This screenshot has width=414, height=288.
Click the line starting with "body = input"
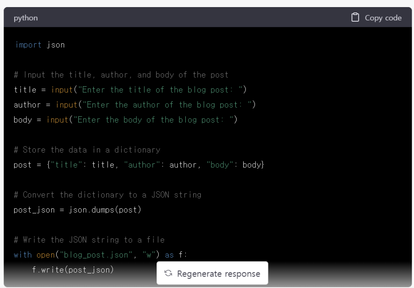tap(126, 120)
